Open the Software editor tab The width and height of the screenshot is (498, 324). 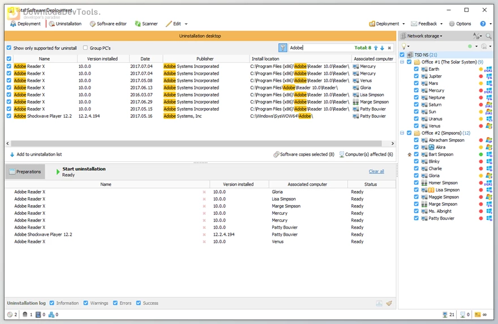point(108,24)
